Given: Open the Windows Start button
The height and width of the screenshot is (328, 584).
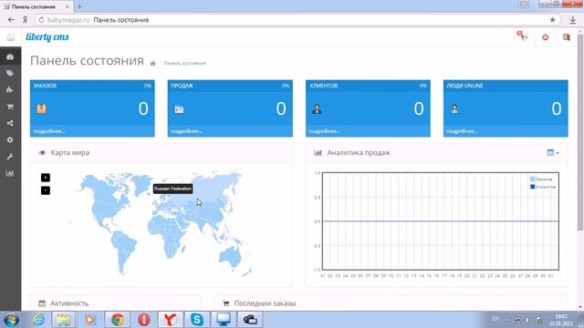Looking at the screenshot, I should [x=11, y=320].
